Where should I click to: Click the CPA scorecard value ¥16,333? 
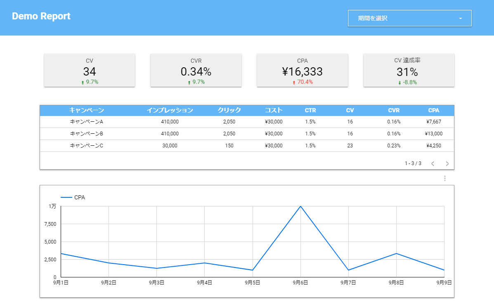click(x=302, y=72)
